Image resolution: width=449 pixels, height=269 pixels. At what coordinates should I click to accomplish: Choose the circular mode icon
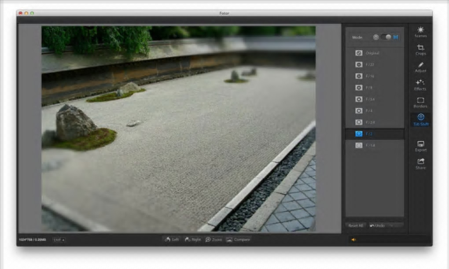click(x=376, y=37)
